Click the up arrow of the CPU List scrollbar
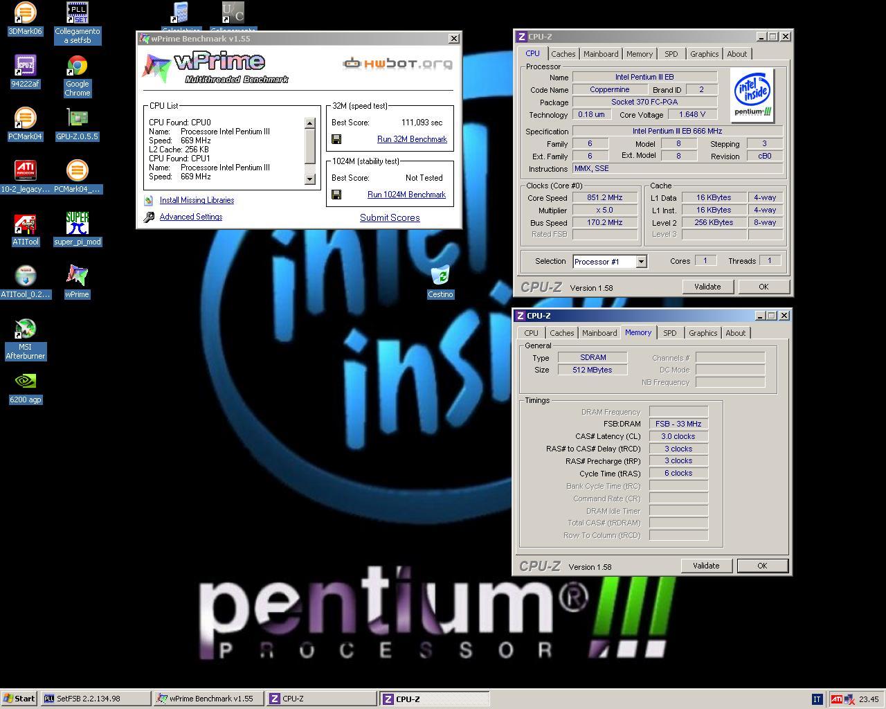 tap(309, 123)
